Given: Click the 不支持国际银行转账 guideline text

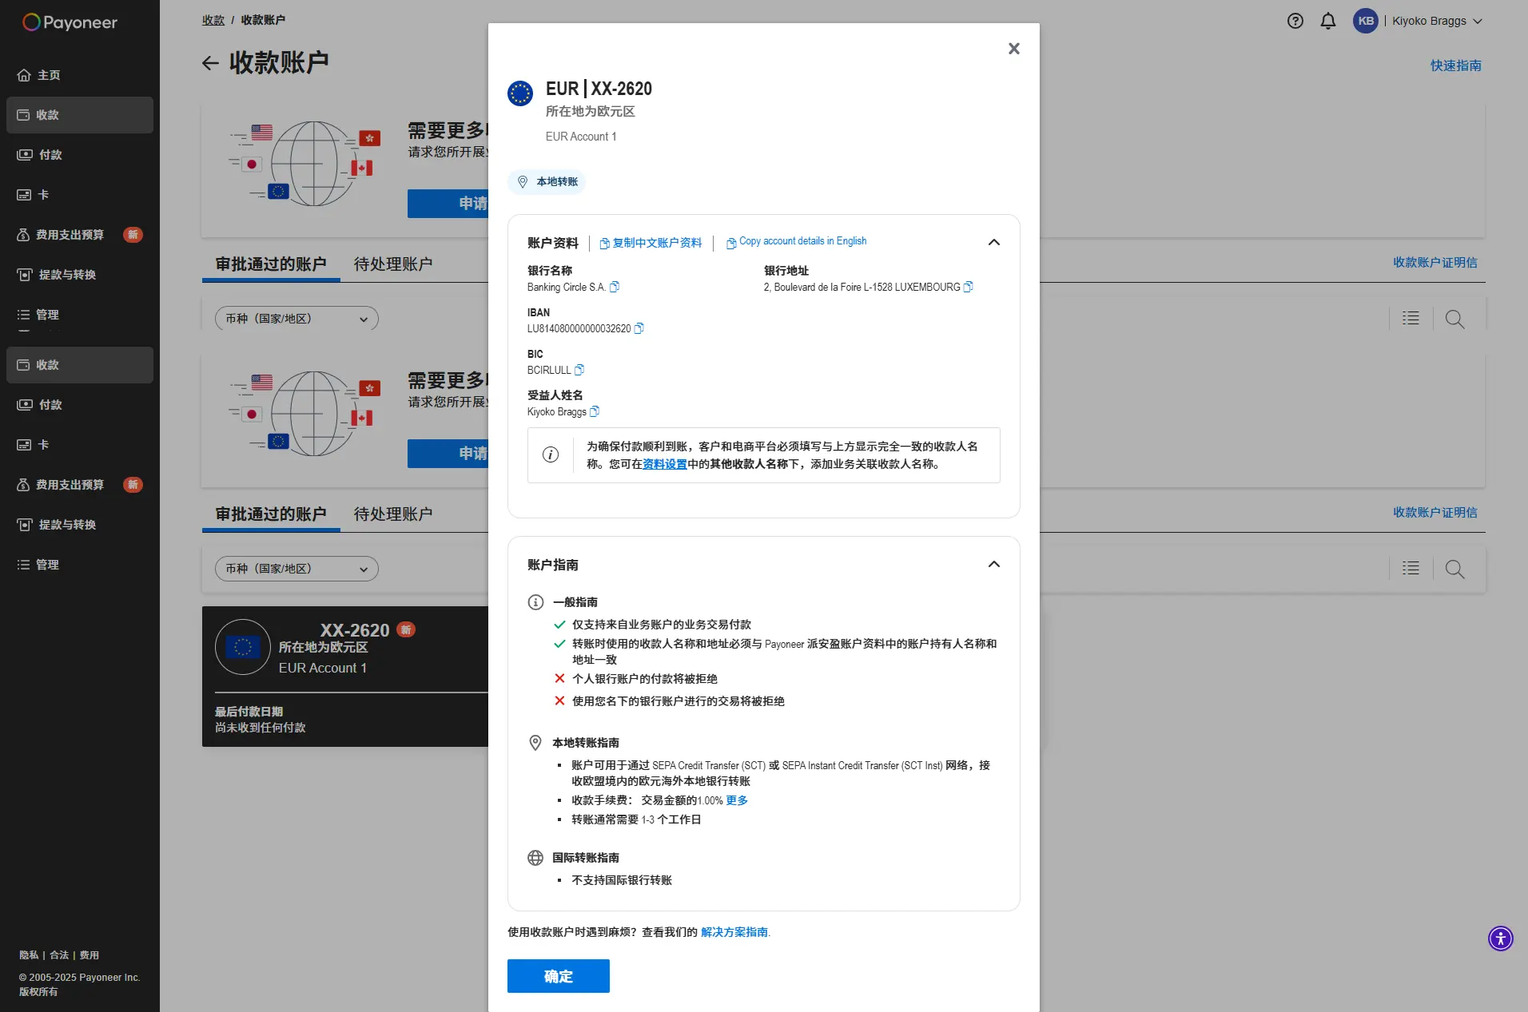Looking at the screenshot, I should point(622,880).
